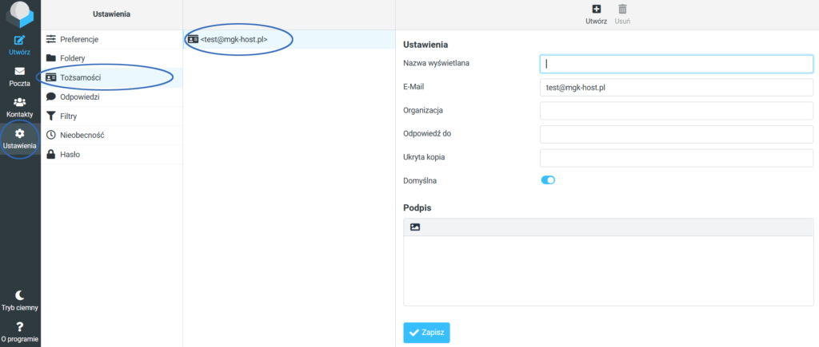Open Poczta mail envelope icon
This screenshot has height=347, width=819.
pos(20,71)
